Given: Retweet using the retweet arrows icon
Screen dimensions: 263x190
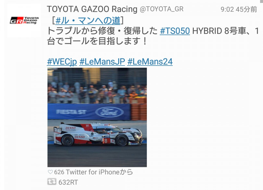Looking at the screenshot, I should pyautogui.click(x=52, y=182).
